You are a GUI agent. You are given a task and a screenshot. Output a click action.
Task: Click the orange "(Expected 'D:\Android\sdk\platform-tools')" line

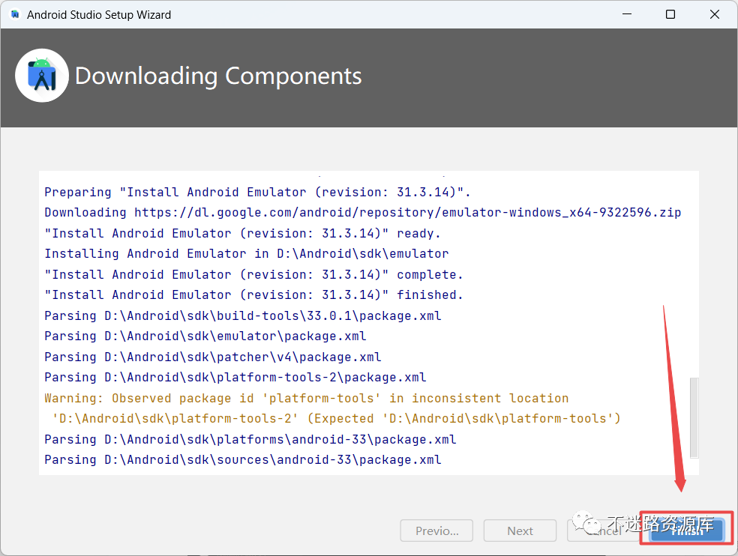coord(337,419)
